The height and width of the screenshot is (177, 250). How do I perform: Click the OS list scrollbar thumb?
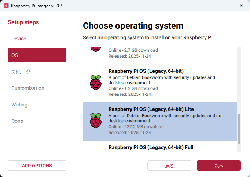pos(239,129)
